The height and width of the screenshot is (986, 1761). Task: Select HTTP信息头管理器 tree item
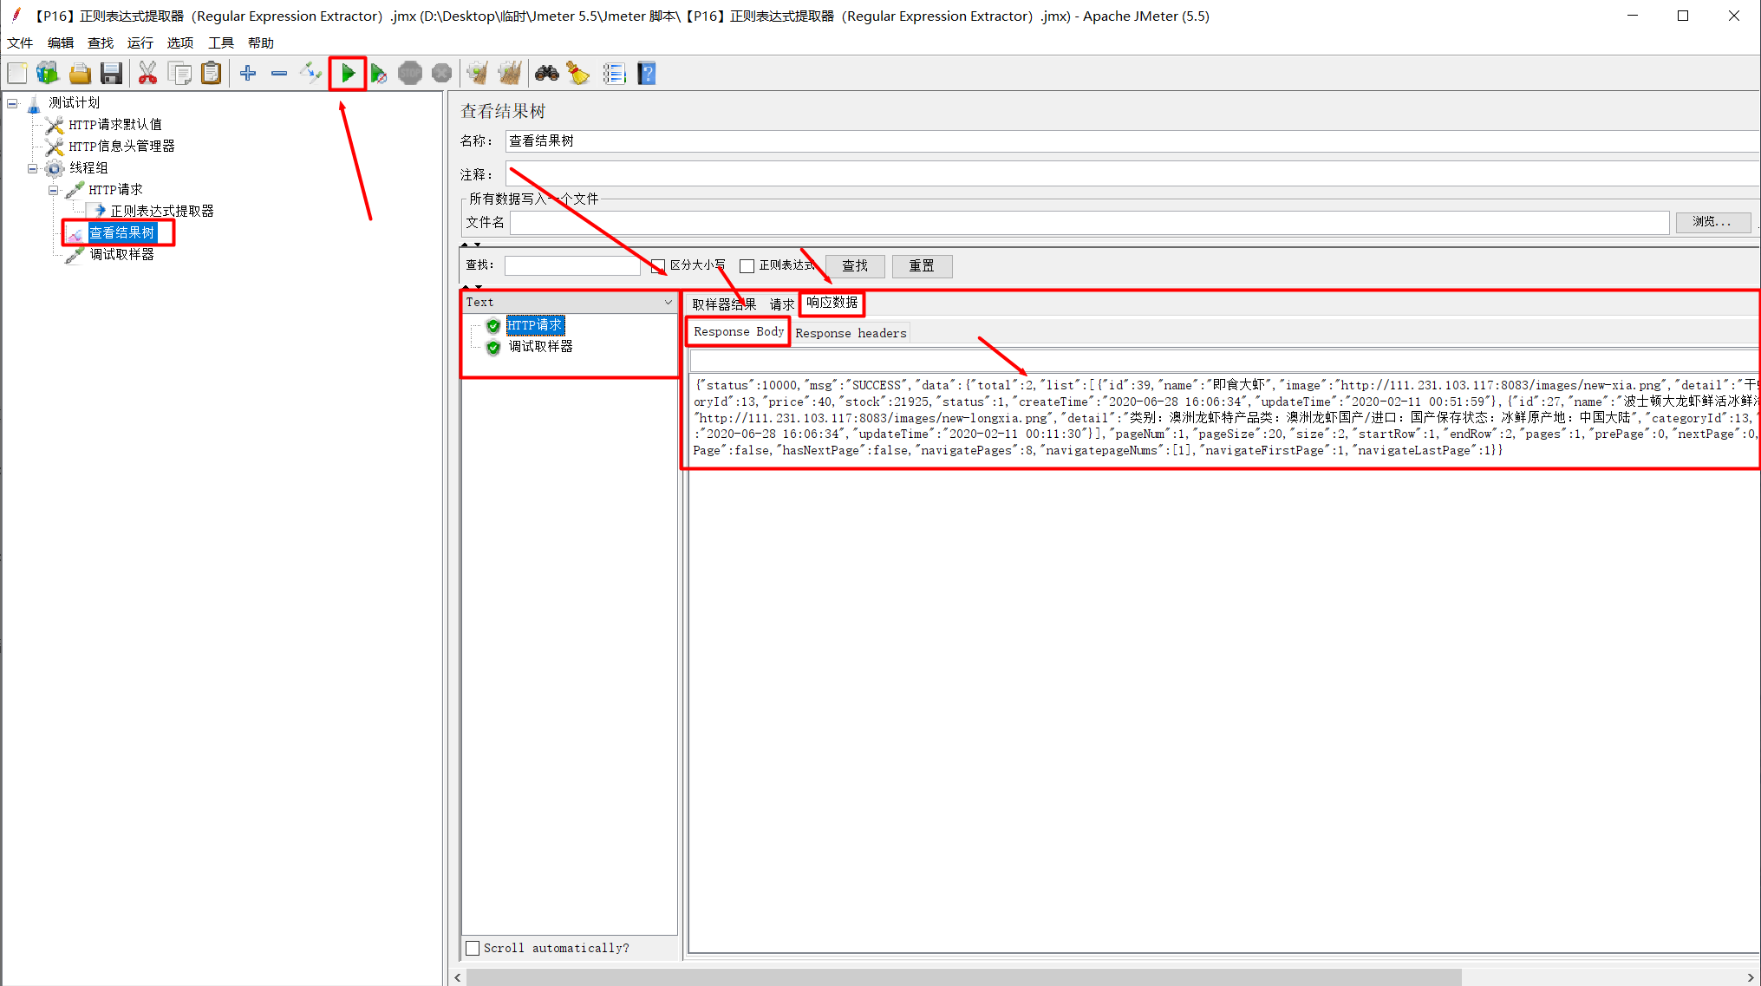tap(121, 147)
